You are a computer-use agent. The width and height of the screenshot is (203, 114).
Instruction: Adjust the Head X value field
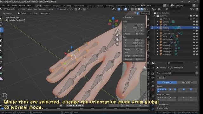click(134, 25)
